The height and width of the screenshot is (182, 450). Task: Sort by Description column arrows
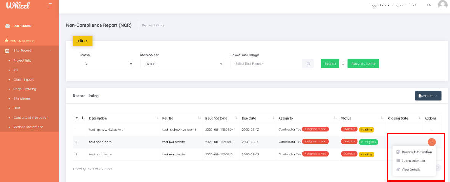[157, 118]
